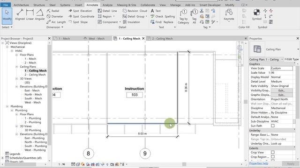Select the Insulation tool

click(131, 22)
